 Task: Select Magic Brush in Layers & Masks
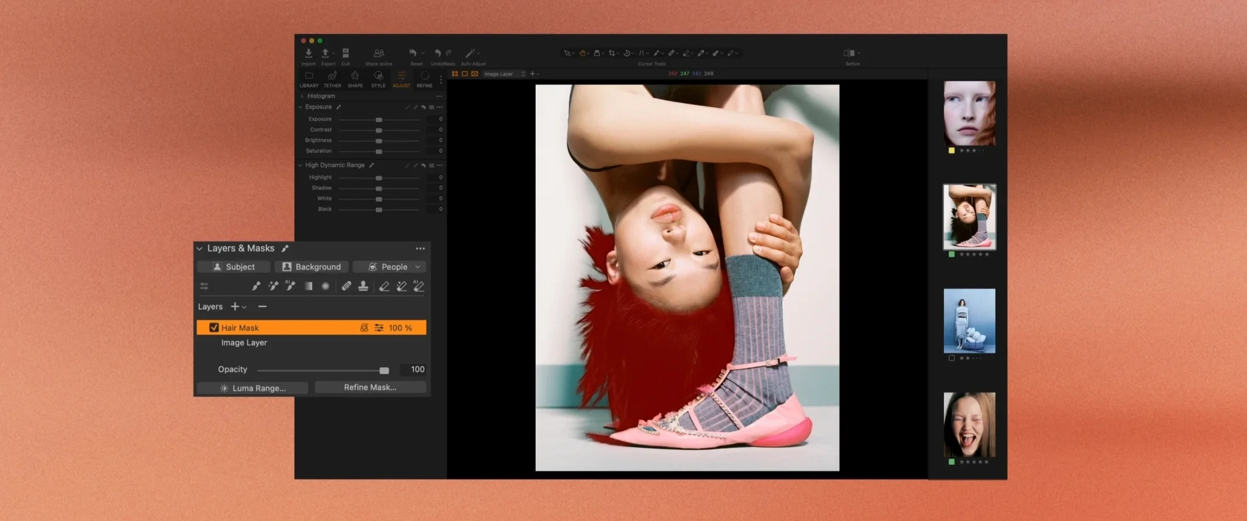273,286
